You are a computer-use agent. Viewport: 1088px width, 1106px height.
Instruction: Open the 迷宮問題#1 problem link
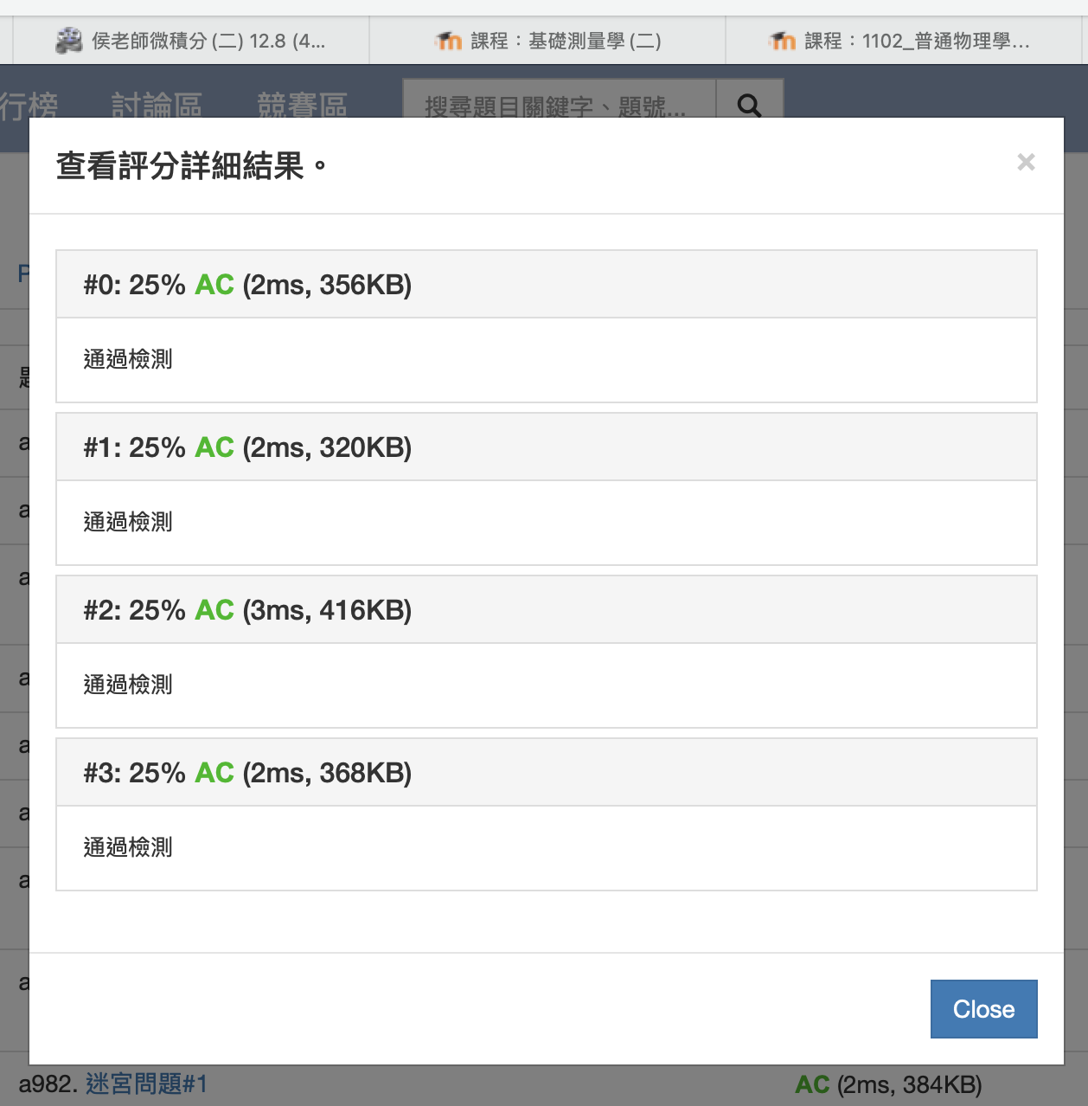146,1083
